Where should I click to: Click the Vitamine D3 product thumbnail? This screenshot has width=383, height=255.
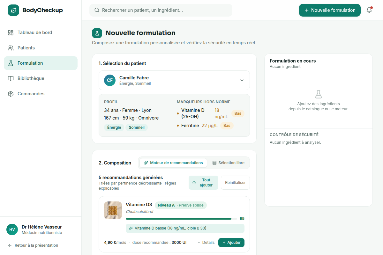tap(113, 210)
